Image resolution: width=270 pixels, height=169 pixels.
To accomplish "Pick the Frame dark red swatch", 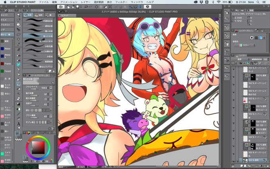I will coord(2,64).
